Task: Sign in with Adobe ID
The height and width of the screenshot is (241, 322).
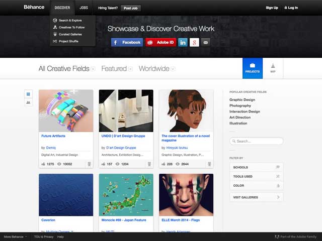Action: (x=160, y=42)
